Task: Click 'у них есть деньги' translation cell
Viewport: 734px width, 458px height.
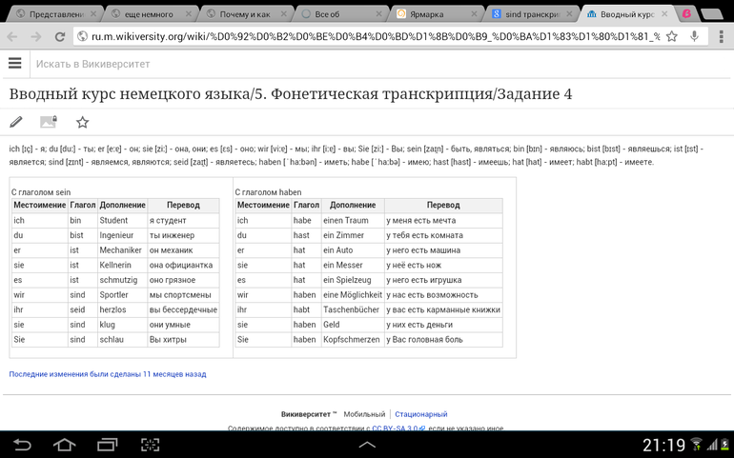Action: click(443, 325)
